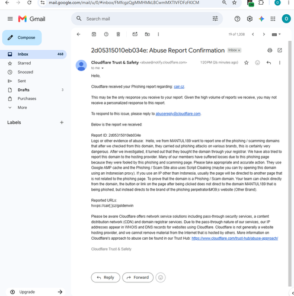The image size is (294, 296).
Task: Click the Compose button
Action: (x=22, y=37)
